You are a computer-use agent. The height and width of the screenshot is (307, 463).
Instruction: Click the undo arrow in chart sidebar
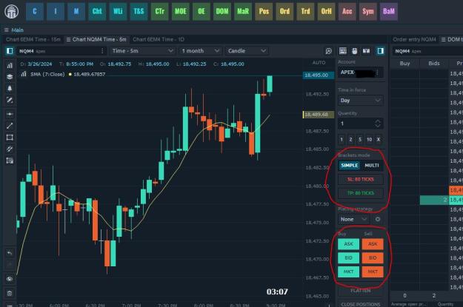(10, 253)
